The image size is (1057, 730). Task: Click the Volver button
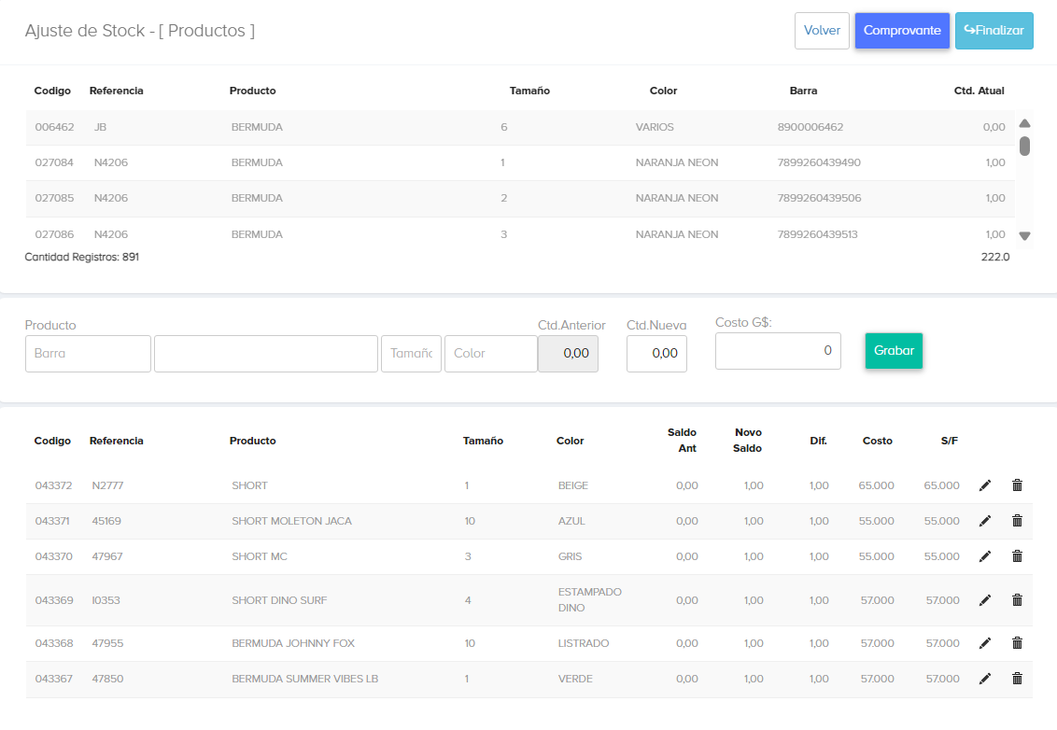coord(822,31)
